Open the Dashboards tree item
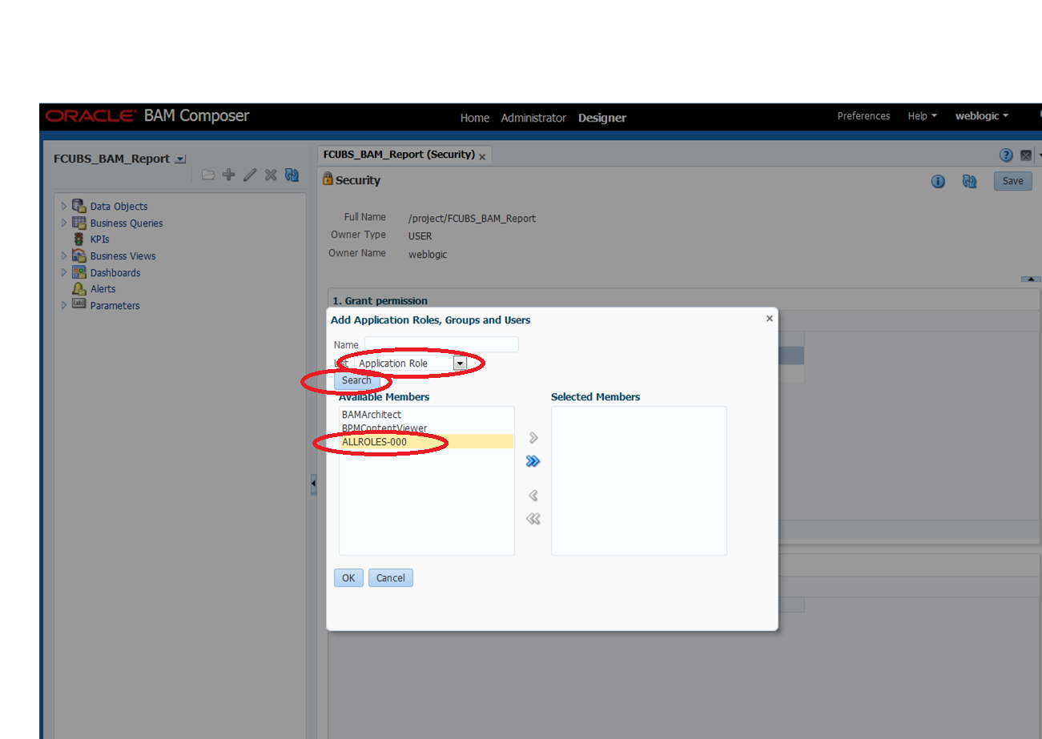 pos(115,273)
